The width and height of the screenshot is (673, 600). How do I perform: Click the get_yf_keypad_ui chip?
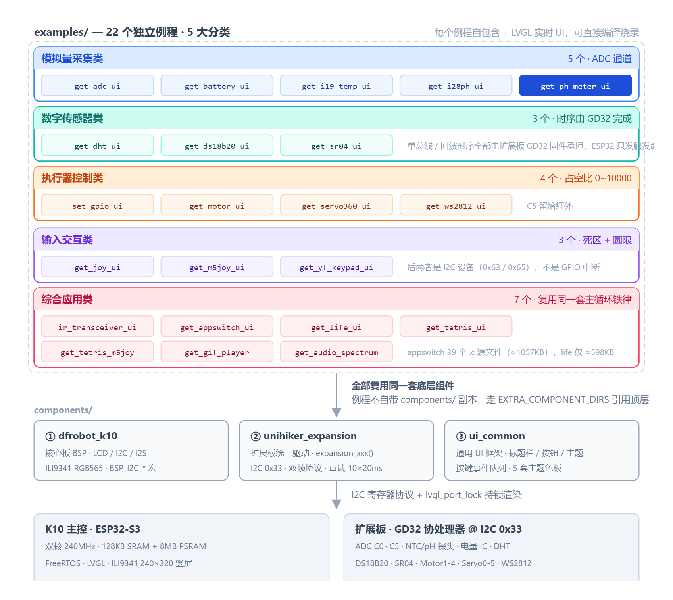coord(336,267)
